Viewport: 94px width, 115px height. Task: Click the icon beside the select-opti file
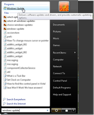5,17
